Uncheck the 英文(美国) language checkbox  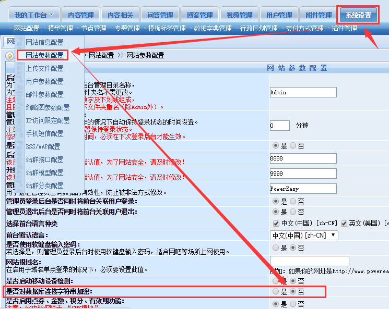pyautogui.click(x=344, y=223)
